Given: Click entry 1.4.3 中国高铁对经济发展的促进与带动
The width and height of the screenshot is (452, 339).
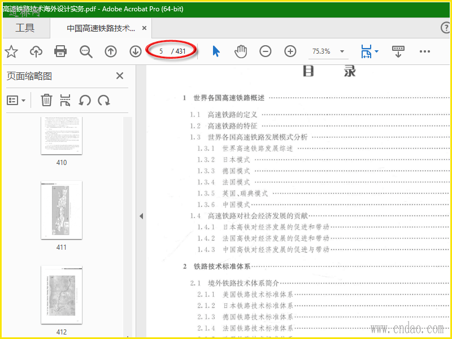Looking at the screenshot, I should 263,249.
